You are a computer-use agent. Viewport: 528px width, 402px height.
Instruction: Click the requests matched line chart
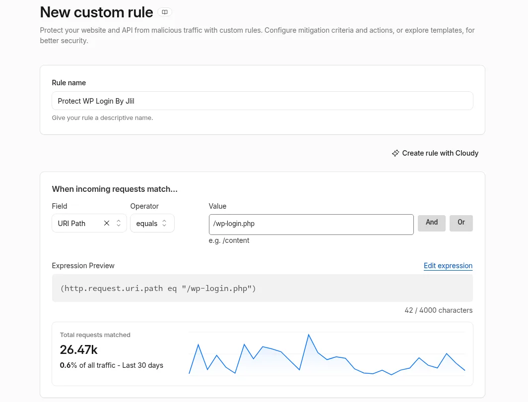(x=327, y=354)
